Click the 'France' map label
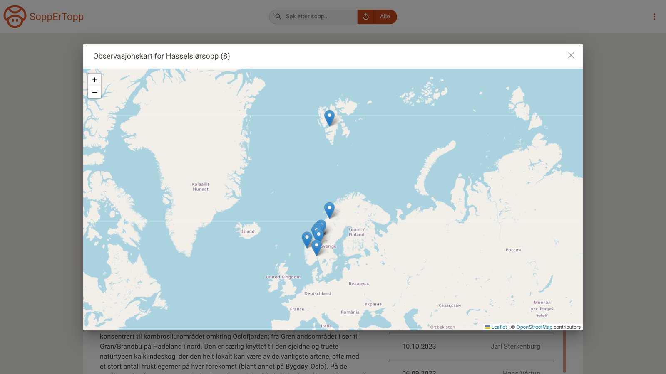This screenshot has width=666, height=374. (297, 309)
